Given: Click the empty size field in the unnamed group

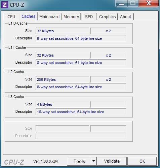Looking at the screenshot, I should [x=62, y=129].
